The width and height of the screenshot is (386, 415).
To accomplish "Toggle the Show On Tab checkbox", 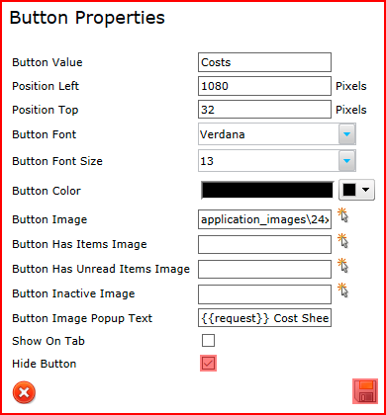I will (208, 341).
